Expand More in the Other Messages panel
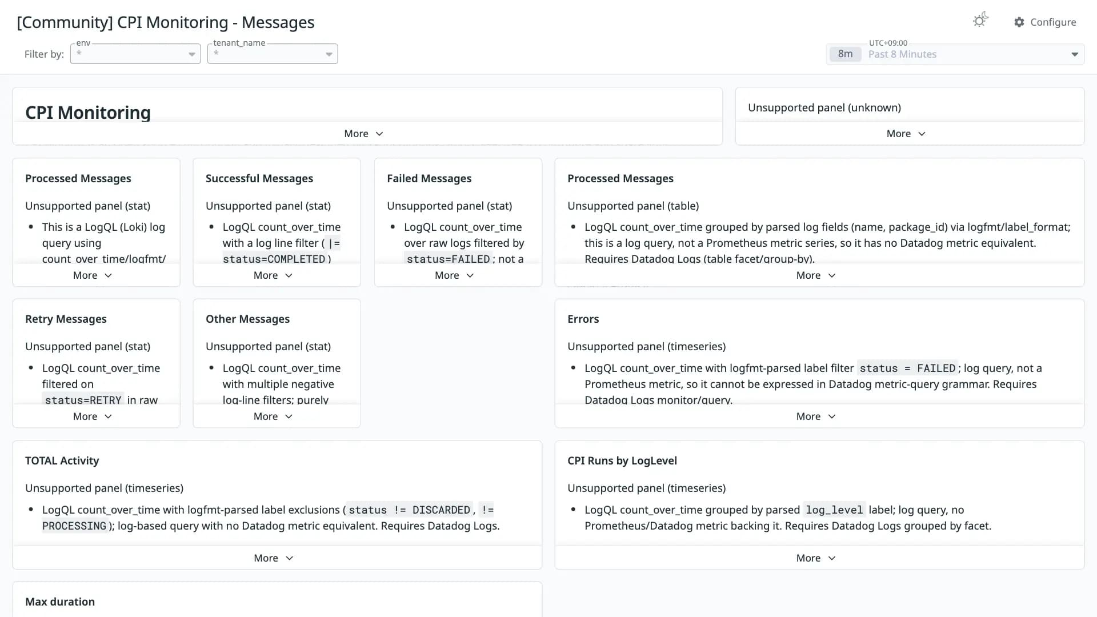This screenshot has height=617, width=1097. tap(273, 416)
